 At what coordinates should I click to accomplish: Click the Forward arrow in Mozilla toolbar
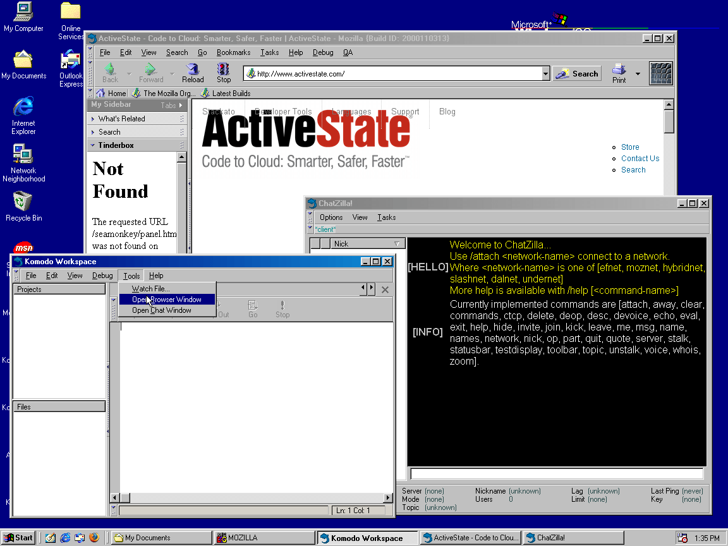151,73
